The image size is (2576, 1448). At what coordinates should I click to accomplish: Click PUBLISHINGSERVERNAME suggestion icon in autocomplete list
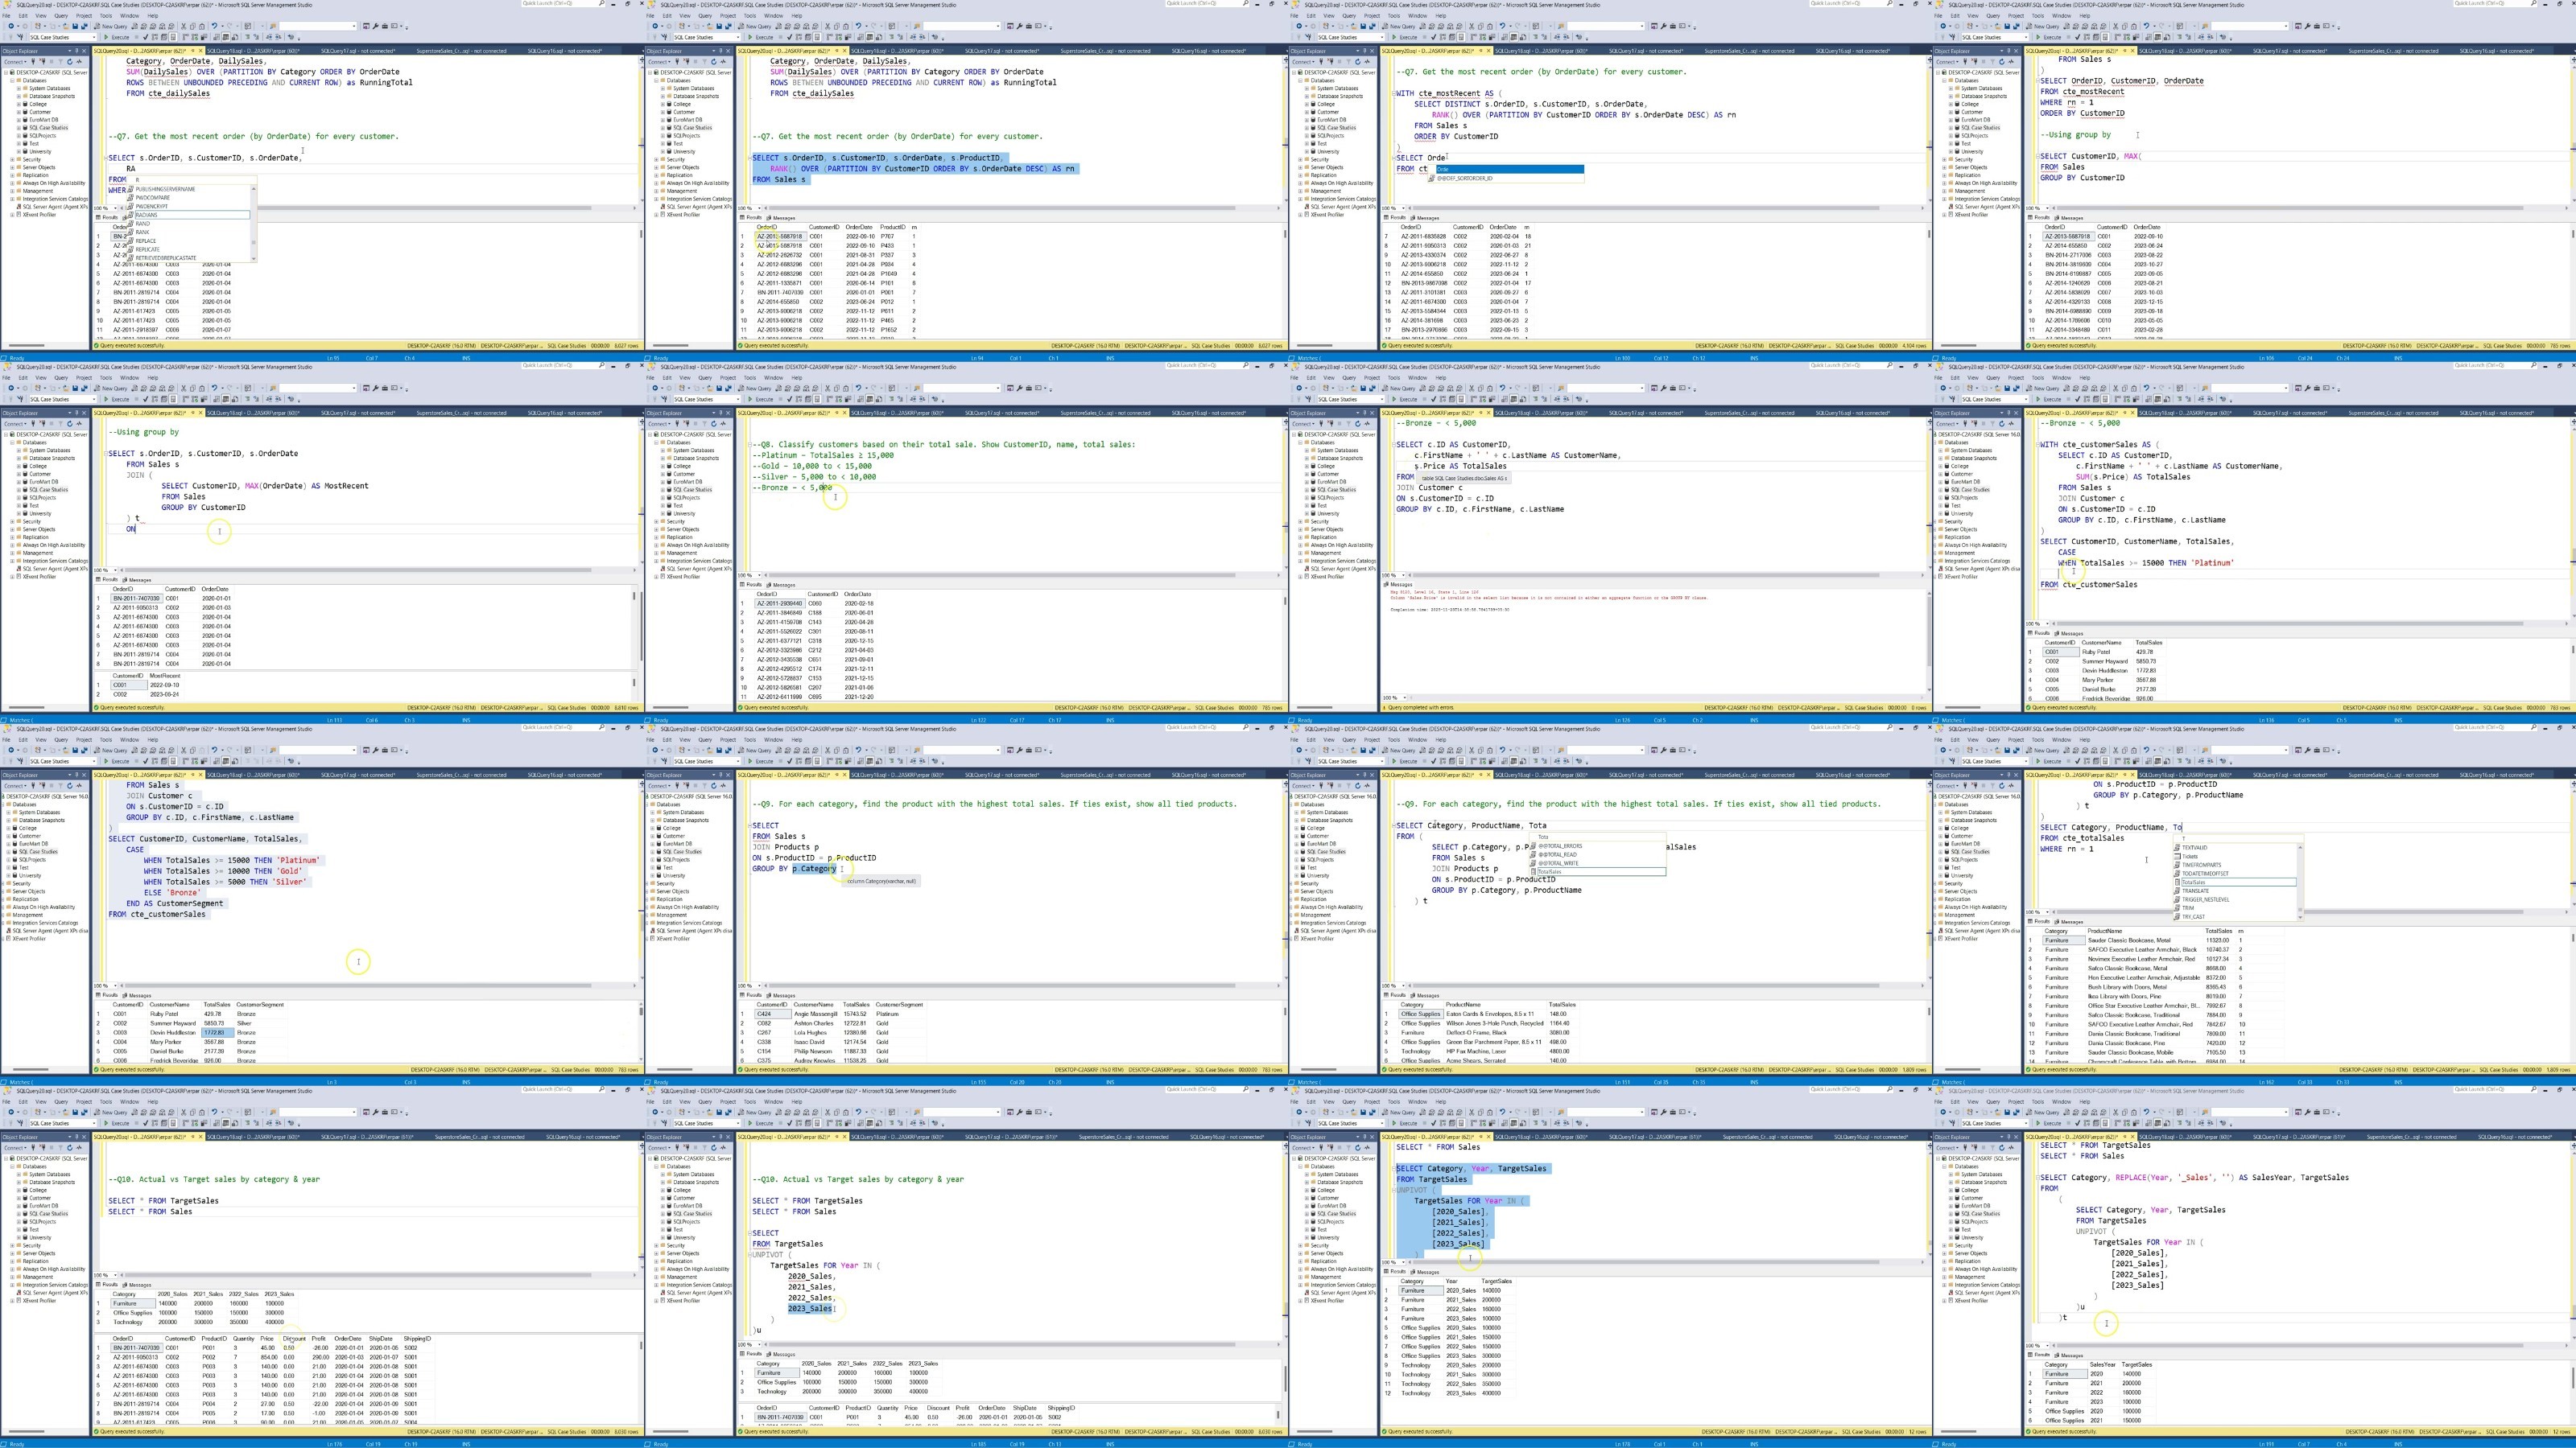pyautogui.click(x=131, y=189)
